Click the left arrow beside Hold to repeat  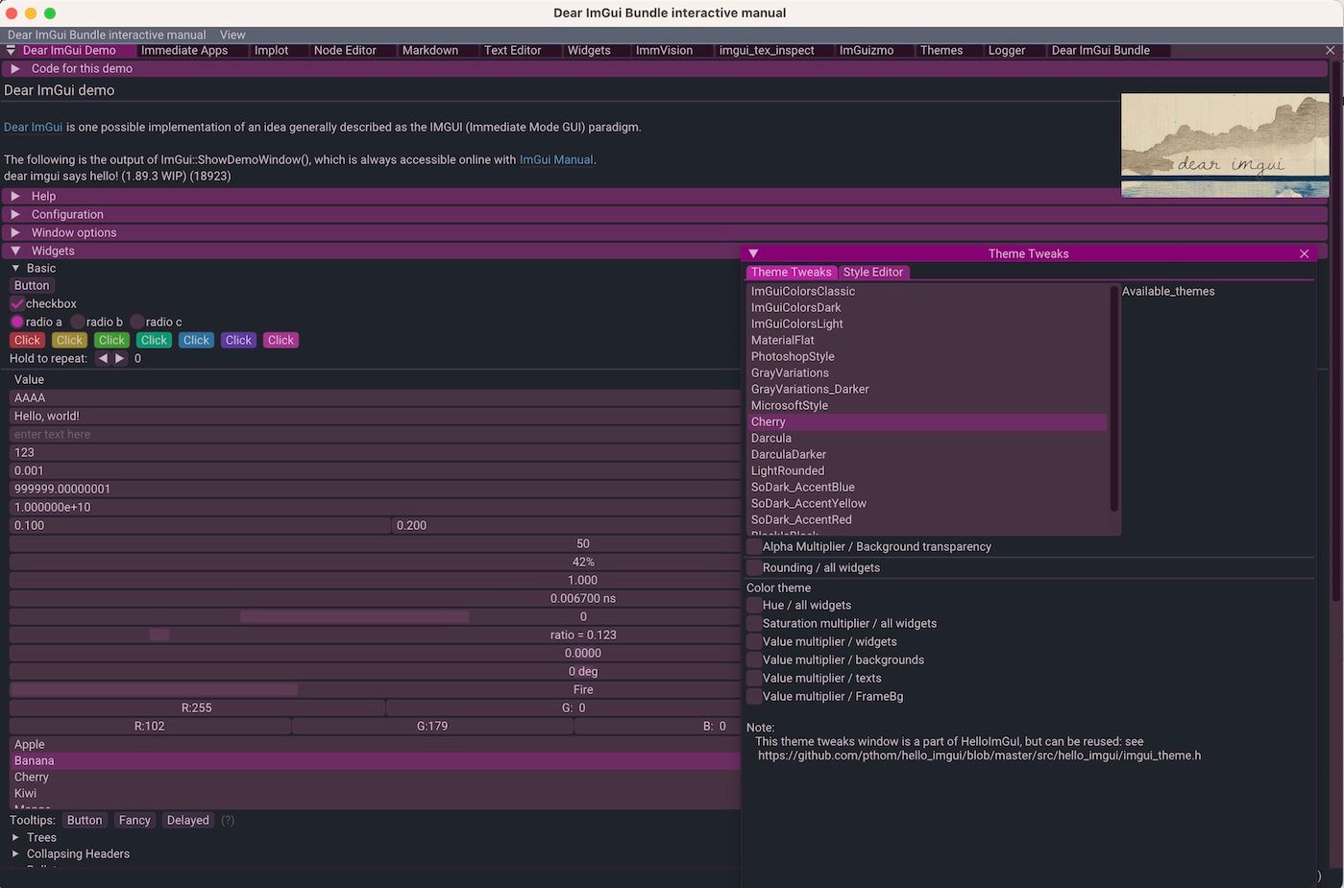104,358
